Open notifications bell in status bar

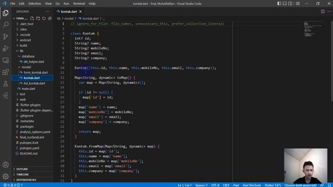pyautogui.click(x=329, y=185)
